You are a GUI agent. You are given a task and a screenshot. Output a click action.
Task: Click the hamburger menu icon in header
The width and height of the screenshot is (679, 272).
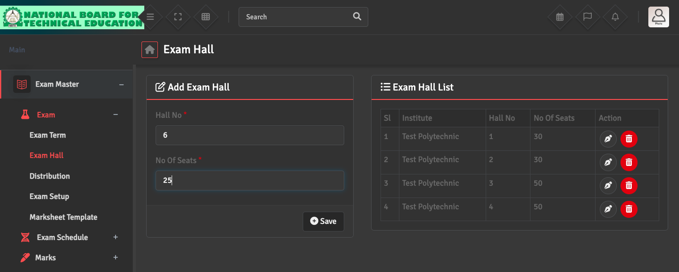click(x=150, y=17)
